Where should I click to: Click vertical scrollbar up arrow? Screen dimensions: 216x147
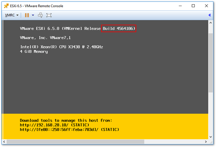pos(211,23)
